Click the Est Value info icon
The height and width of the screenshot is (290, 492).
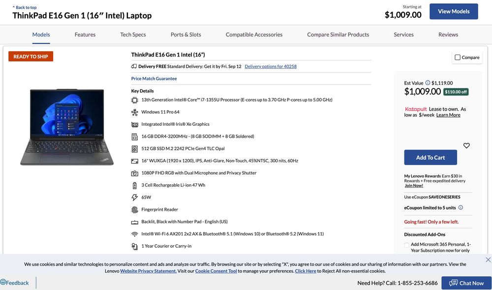click(428, 83)
